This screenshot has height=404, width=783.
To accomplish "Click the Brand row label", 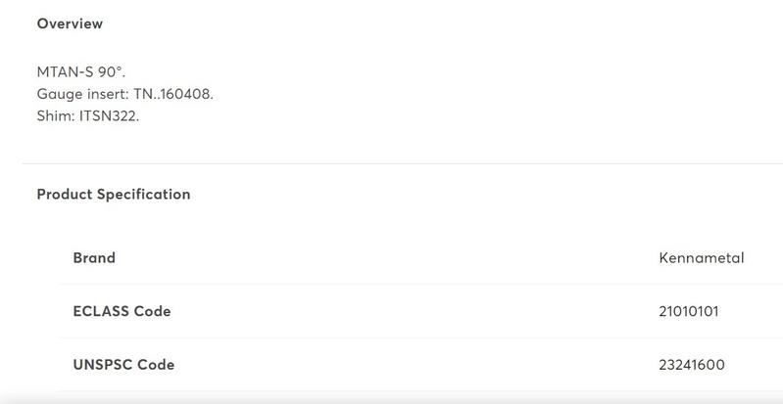I will (x=94, y=258).
